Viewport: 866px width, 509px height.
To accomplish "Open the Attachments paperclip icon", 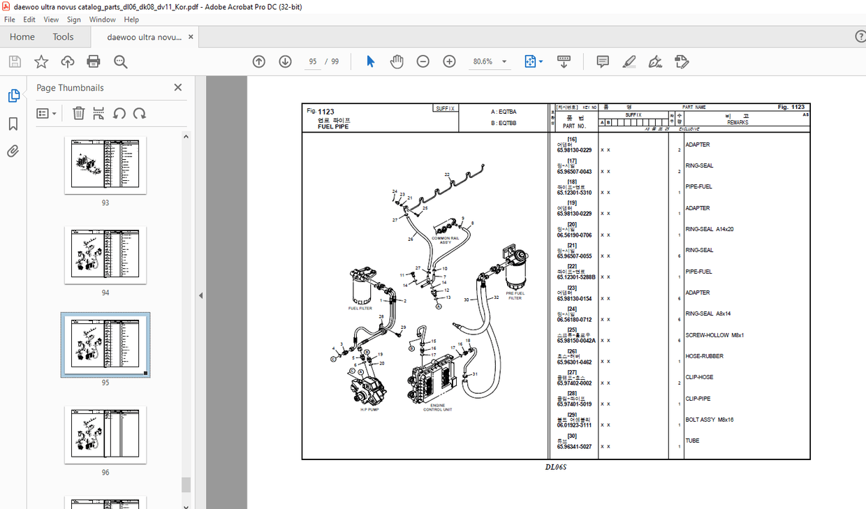I will [x=14, y=150].
